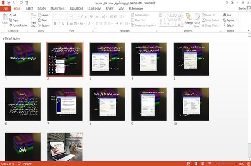Select slide 1 thumbnail
The width and height of the screenshot is (251, 166).
tap(23, 59)
